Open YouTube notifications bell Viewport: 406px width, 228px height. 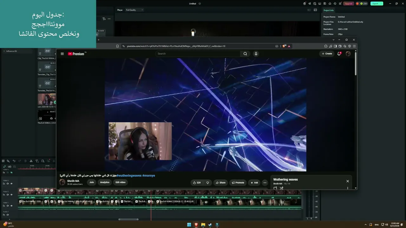[x=339, y=54]
